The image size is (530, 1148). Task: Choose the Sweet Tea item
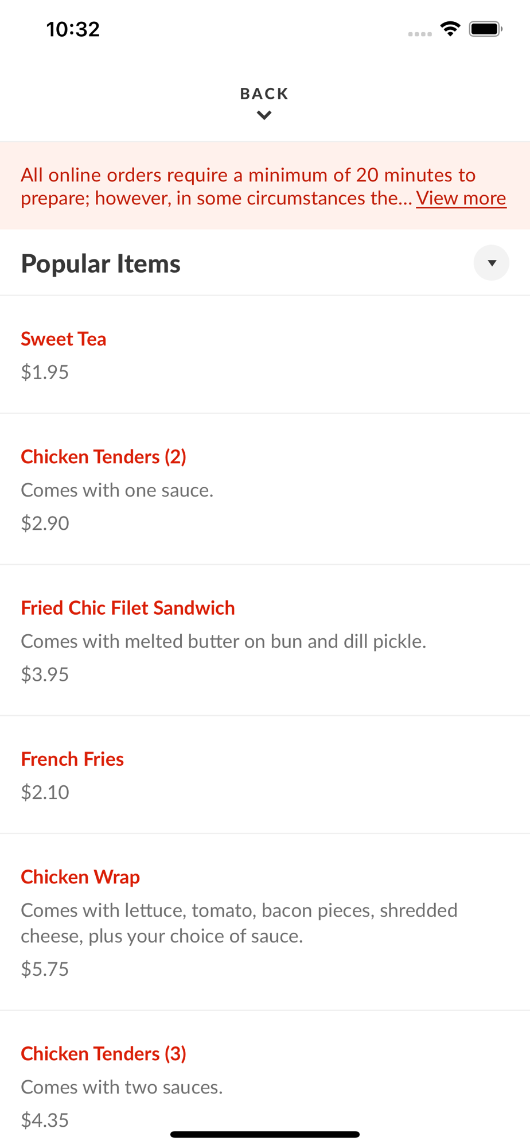pyautogui.click(x=64, y=339)
